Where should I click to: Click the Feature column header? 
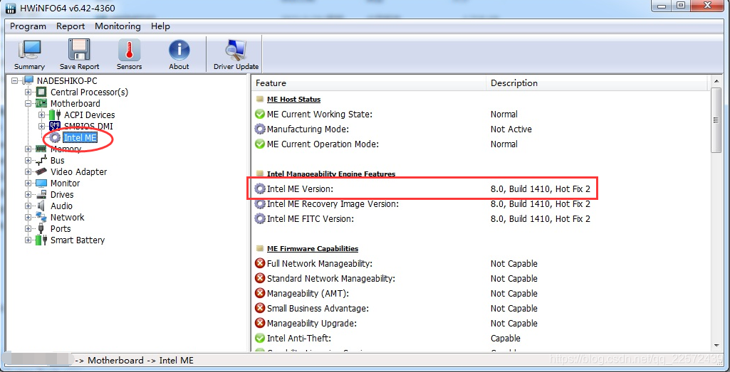point(369,83)
